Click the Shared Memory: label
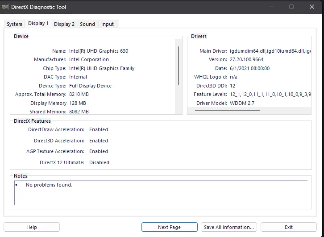Screen dimensions: 324x237 [48, 112]
